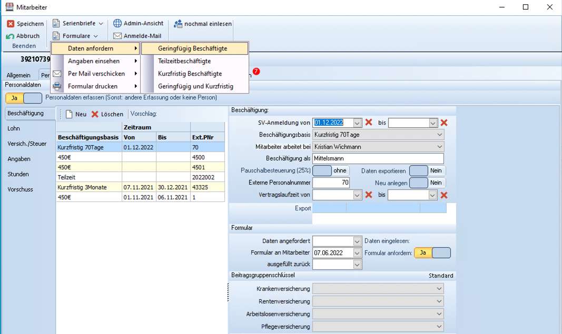Click the Beschäftigung als text field

point(378,158)
